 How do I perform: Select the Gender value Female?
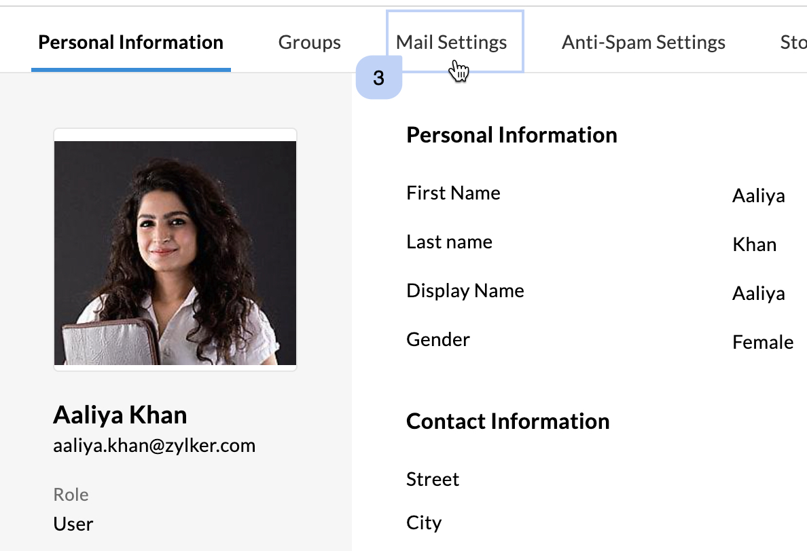(x=763, y=342)
